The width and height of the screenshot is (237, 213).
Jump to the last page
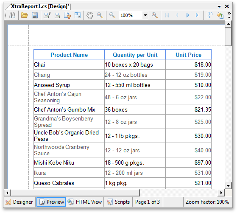pos(198,15)
